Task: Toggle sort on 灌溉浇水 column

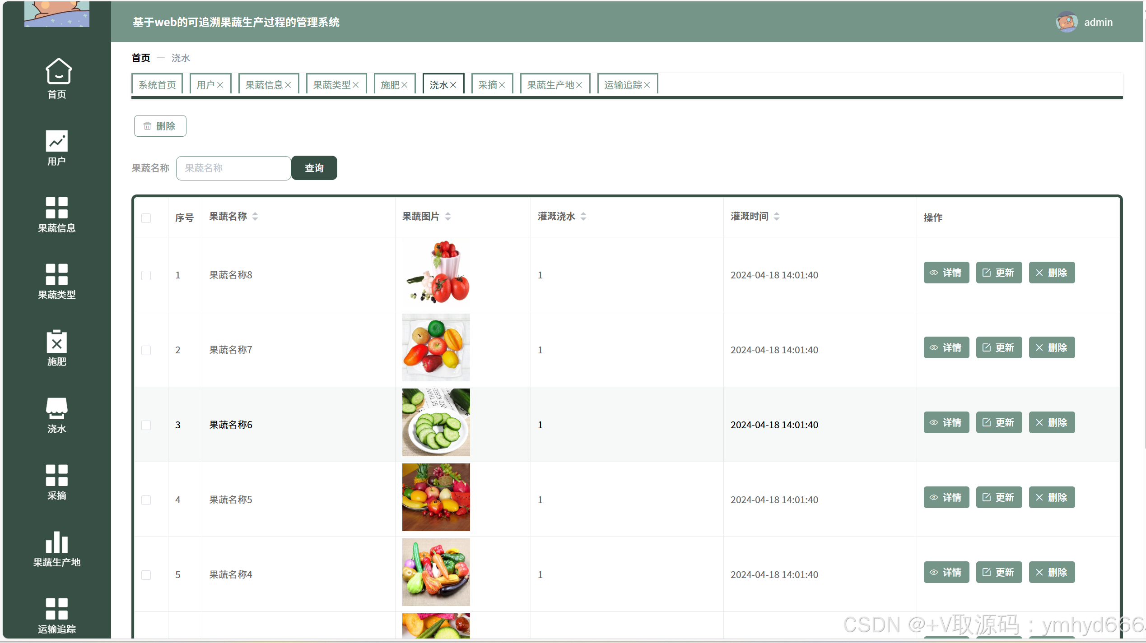Action: click(583, 217)
